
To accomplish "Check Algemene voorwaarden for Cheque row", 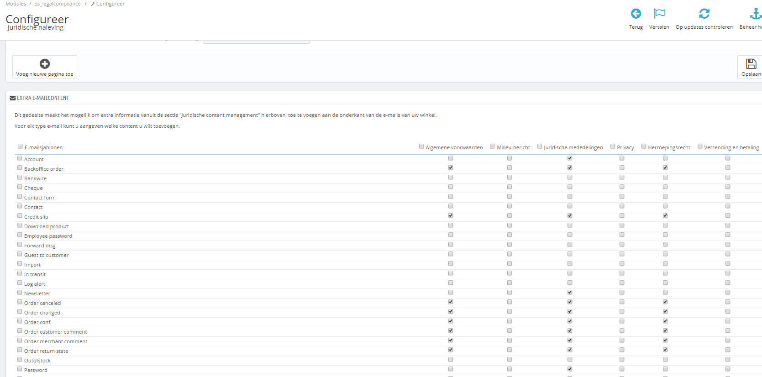I will [x=451, y=187].
